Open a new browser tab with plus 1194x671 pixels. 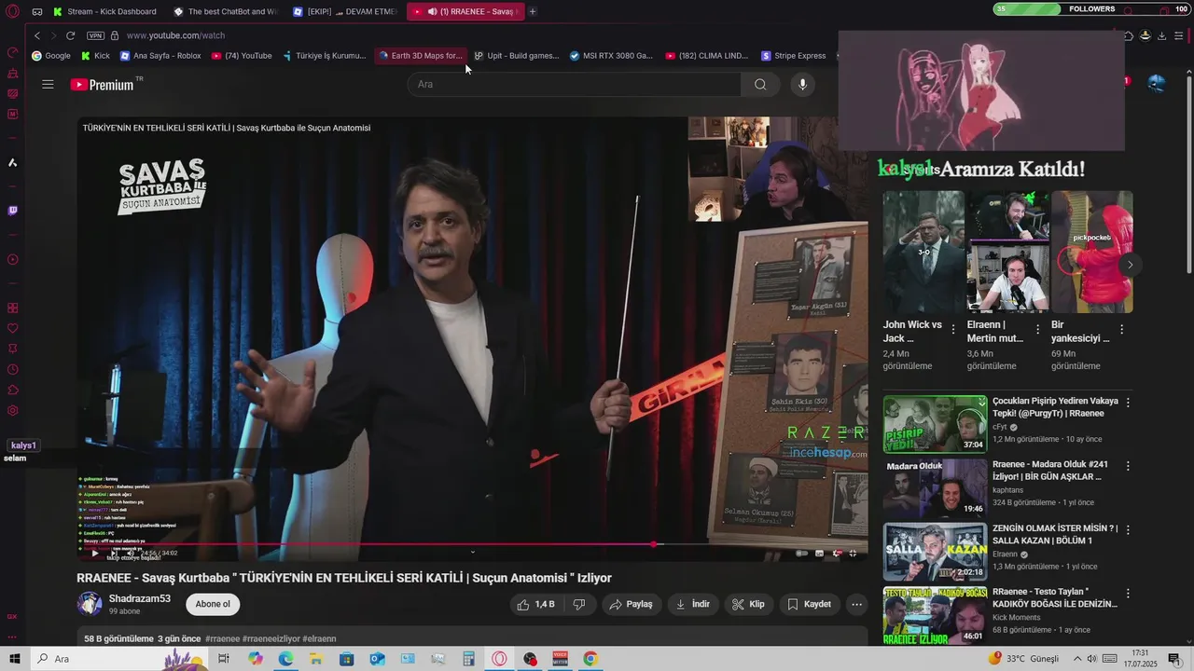click(x=533, y=11)
